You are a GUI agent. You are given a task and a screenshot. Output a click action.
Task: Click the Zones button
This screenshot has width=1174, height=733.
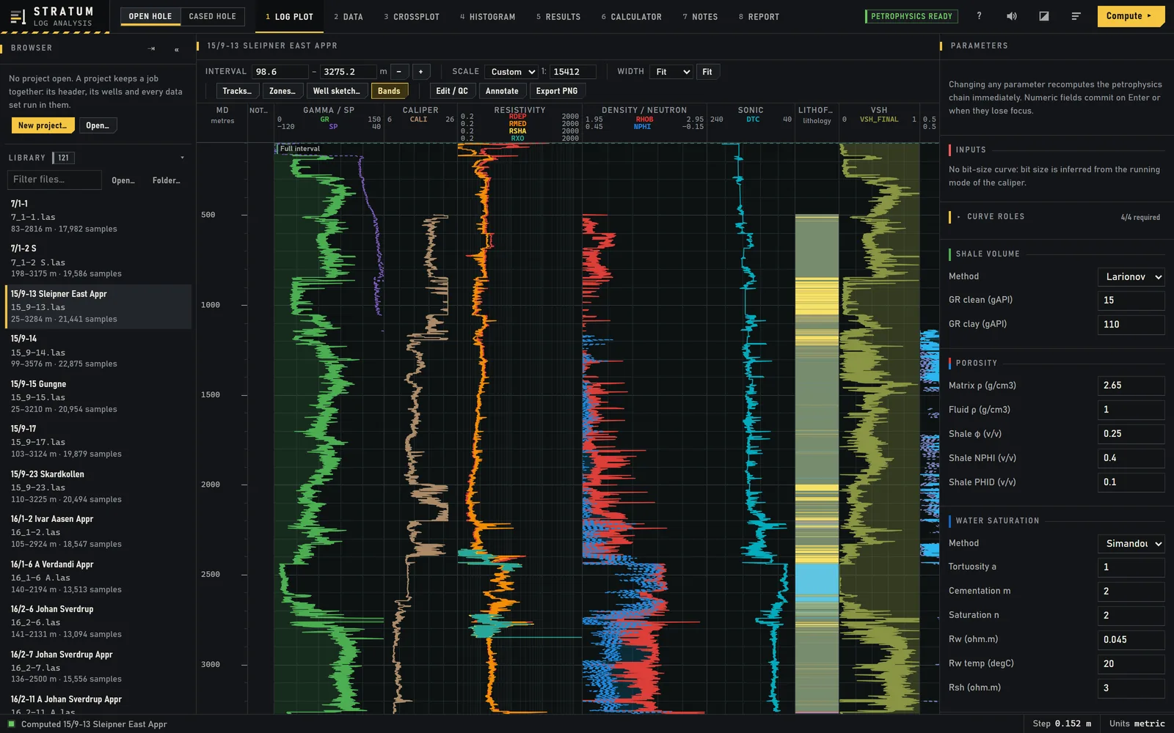pyautogui.click(x=282, y=91)
